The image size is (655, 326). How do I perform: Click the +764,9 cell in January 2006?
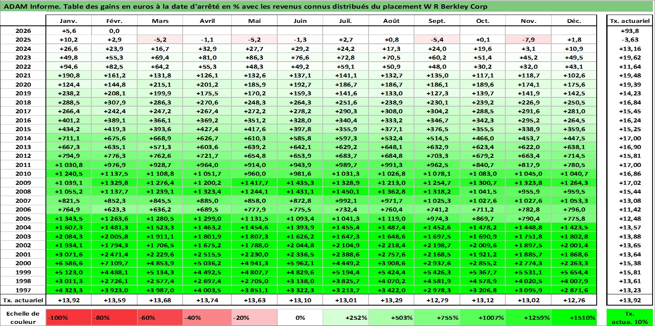coord(68,209)
